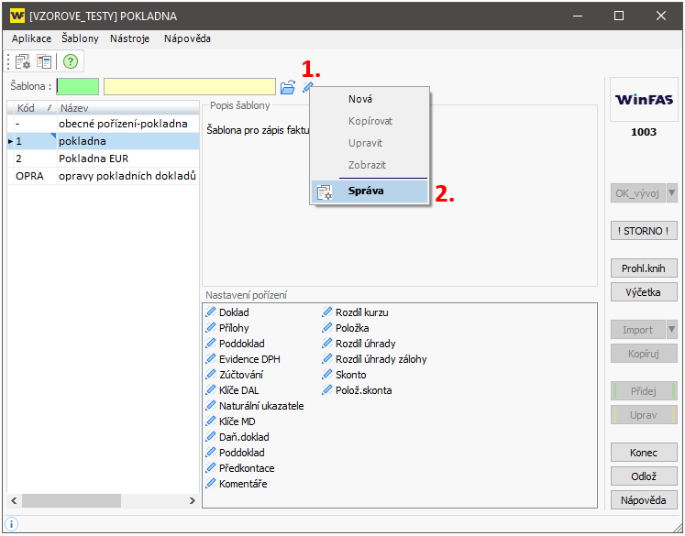Click the Nápověda button at bottom right
This screenshot has height=536, width=685.
(x=644, y=500)
